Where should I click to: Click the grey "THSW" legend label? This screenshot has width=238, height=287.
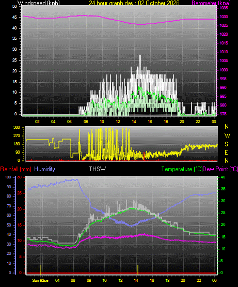pos(97,169)
